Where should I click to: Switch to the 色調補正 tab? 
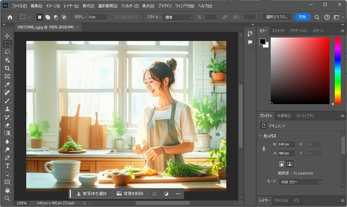284,115
